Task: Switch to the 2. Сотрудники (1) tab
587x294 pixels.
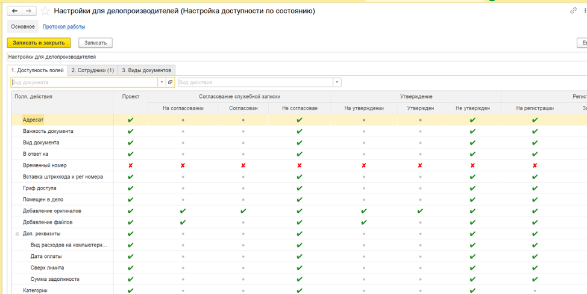Action: (92, 70)
